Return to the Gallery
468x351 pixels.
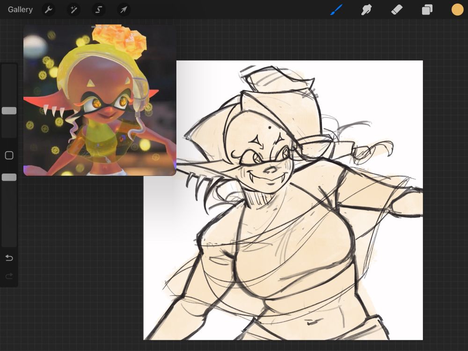[x=20, y=9]
